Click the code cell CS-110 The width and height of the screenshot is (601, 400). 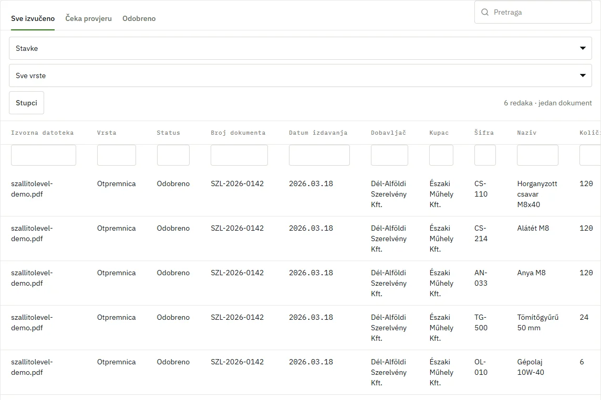481,189
